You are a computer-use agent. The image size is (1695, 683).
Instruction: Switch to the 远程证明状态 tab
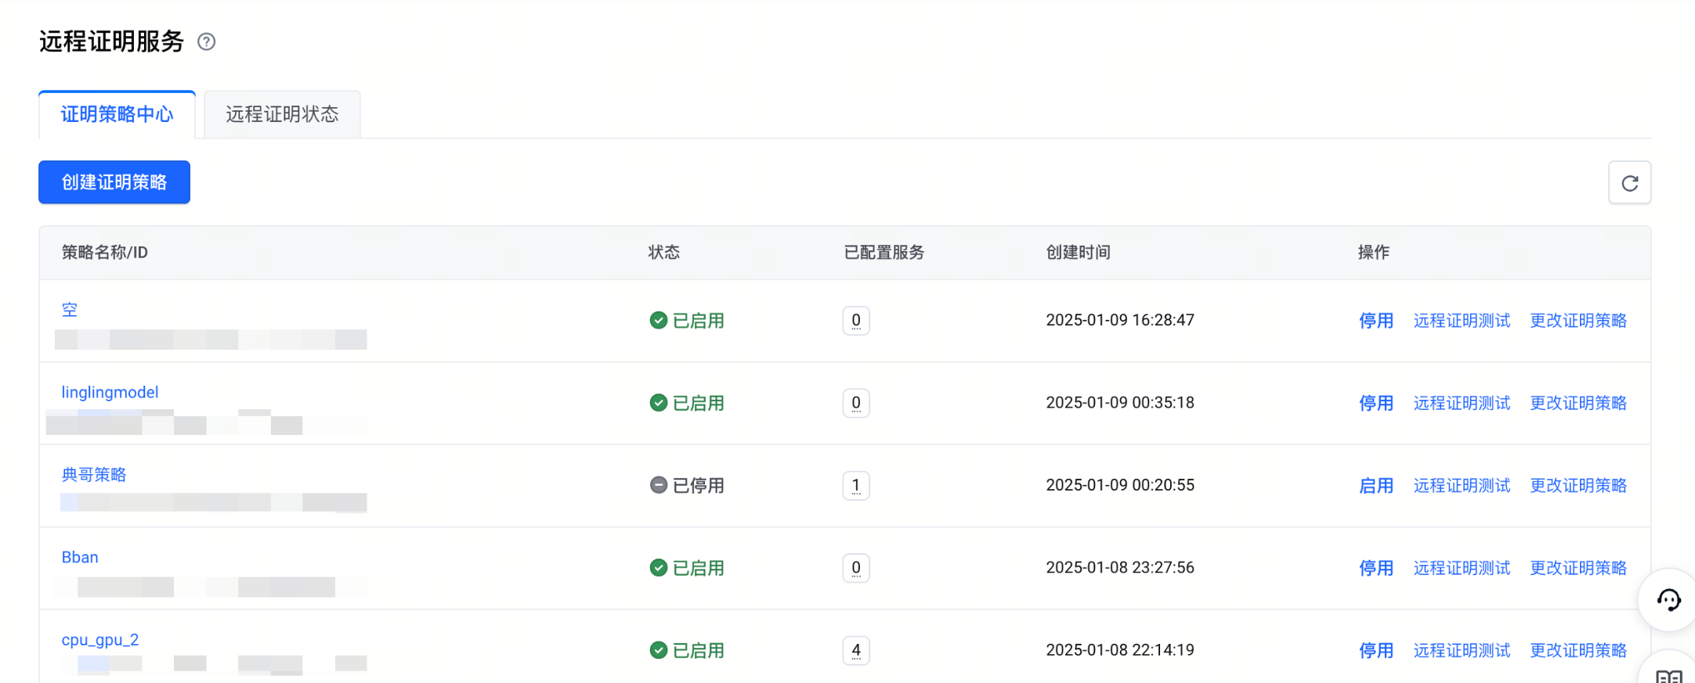(x=282, y=114)
